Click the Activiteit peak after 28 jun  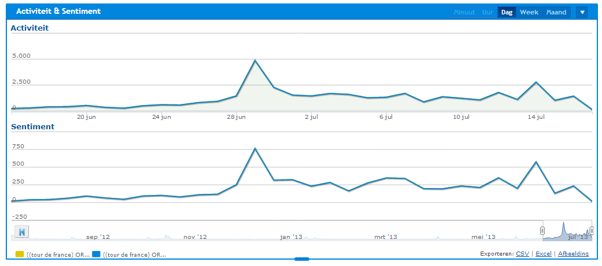point(255,61)
